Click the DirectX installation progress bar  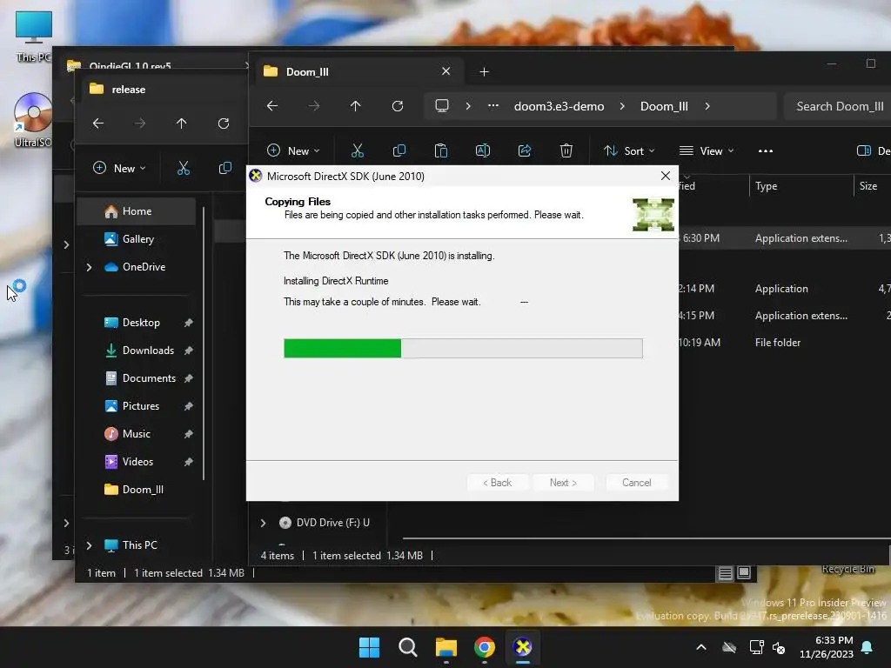[x=463, y=348]
